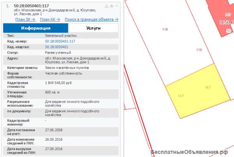Switch to the Услуги tab

click(x=93, y=28)
